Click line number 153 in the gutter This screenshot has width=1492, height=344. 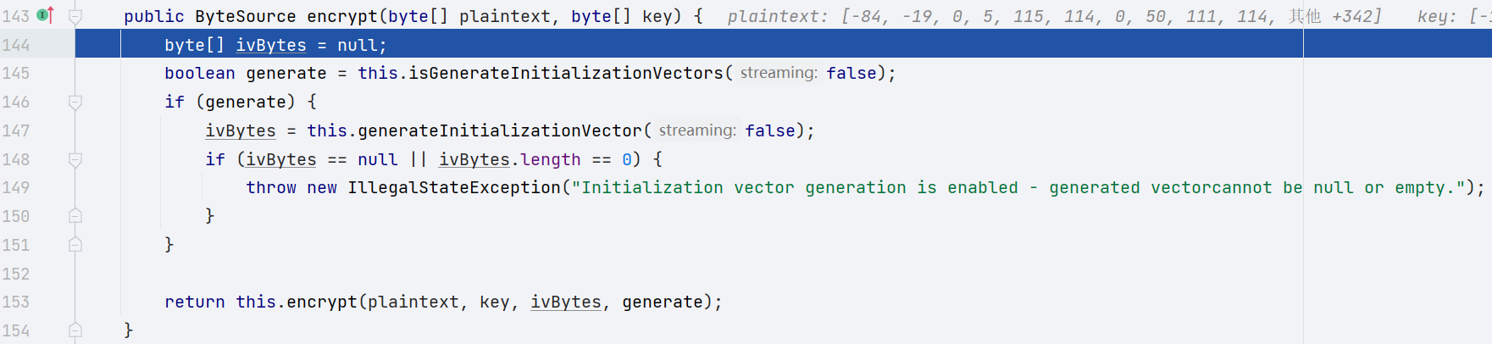pos(16,302)
